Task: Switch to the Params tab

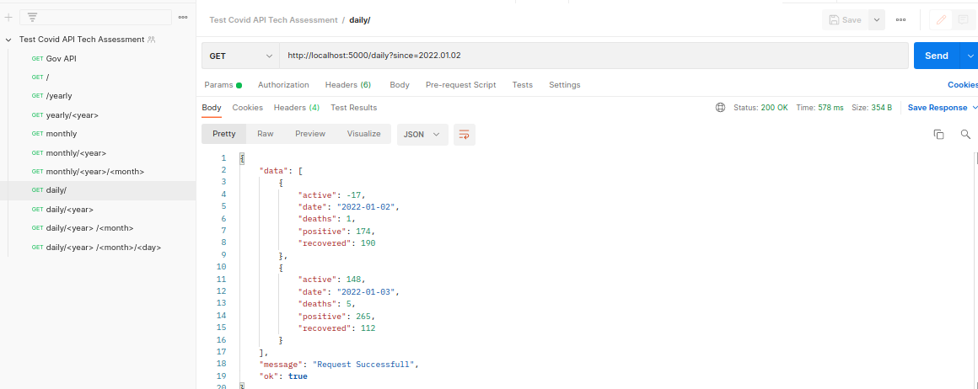Action: click(223, 85)
